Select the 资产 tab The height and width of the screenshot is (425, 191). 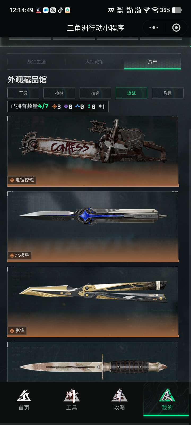coord(153,62)
